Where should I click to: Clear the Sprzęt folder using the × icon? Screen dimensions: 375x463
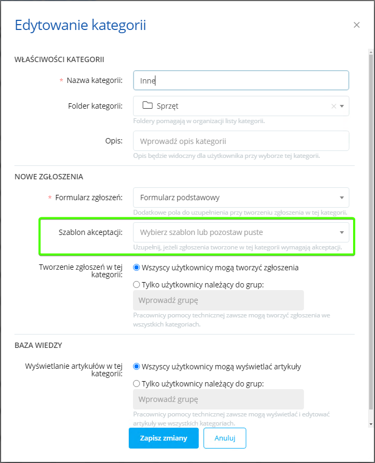[x=334, y=106]
